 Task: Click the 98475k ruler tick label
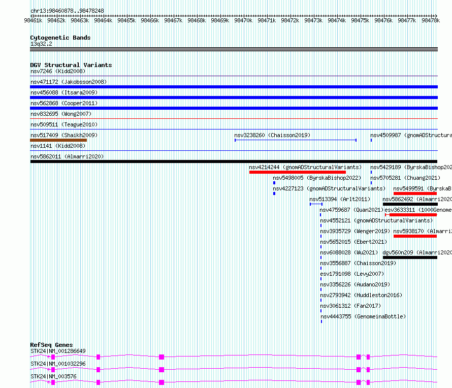click(x=360, y=20)
